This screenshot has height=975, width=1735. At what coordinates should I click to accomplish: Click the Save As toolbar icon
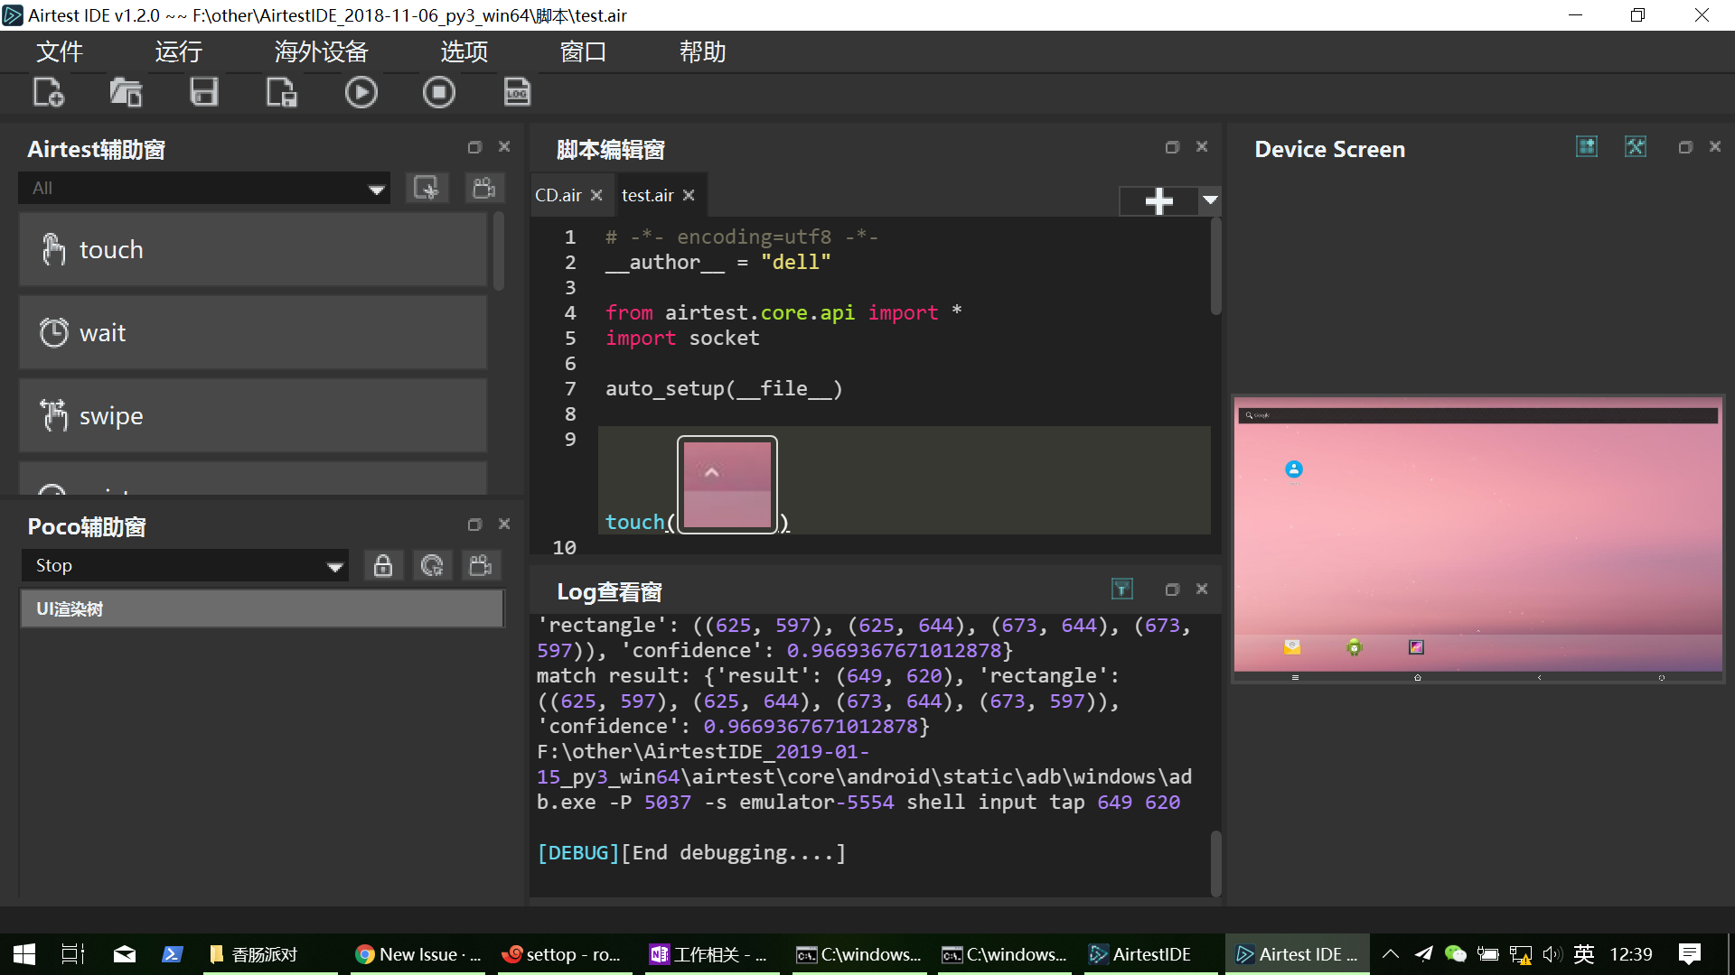click(x=281, y=92)
